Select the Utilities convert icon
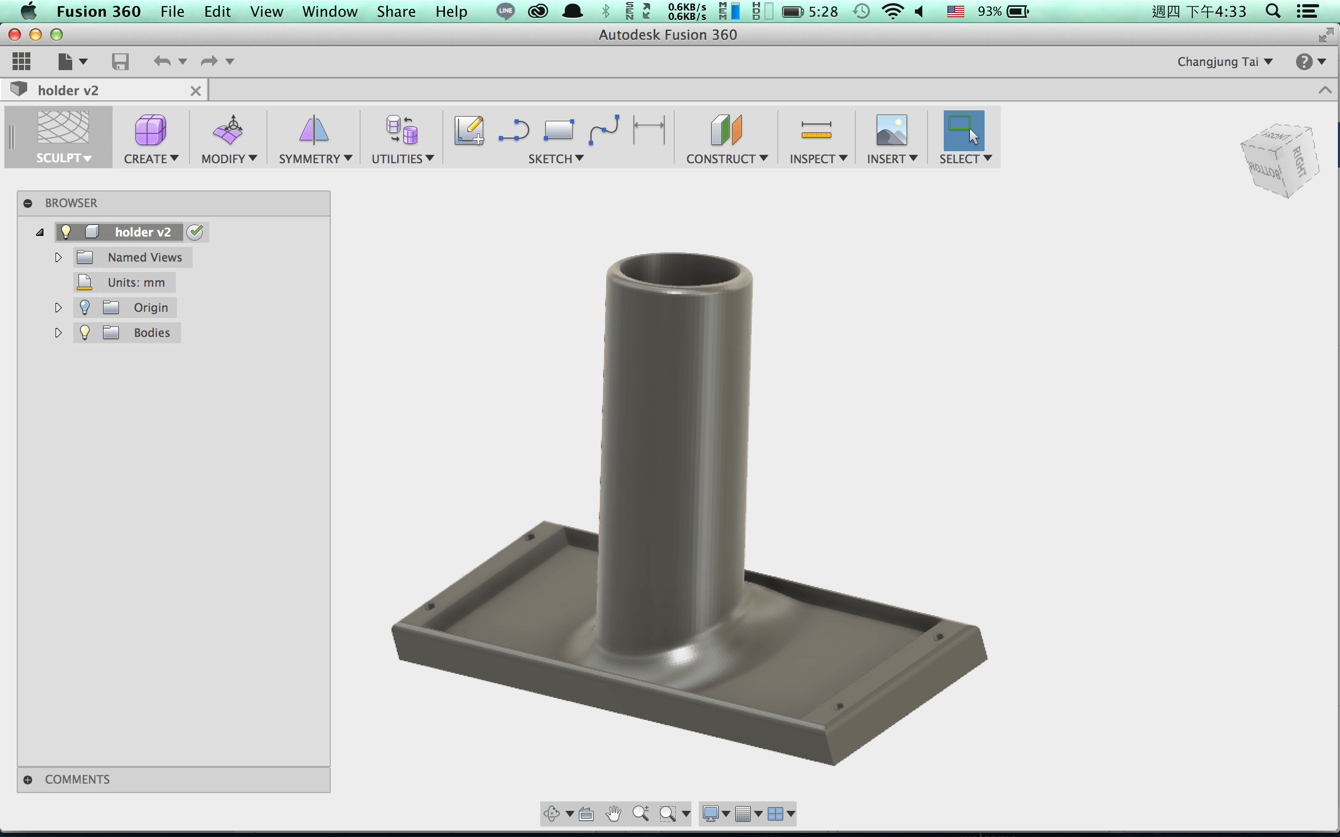The height and width of the screenshot is (837, 1340). 401,130
